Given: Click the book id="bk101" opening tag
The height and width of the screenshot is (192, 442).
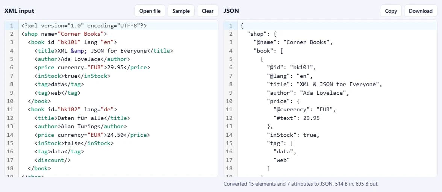Looking at the screenshot, I should pyautogui.click(x=73, y=42).
